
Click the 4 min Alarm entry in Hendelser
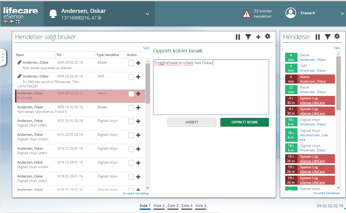pyautogui.click(x=310, y=79)
